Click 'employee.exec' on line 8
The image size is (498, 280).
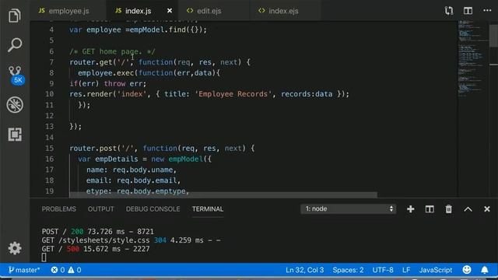click(x=106, y=73)
